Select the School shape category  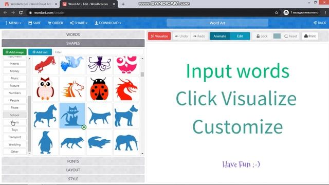click(15, 115)
